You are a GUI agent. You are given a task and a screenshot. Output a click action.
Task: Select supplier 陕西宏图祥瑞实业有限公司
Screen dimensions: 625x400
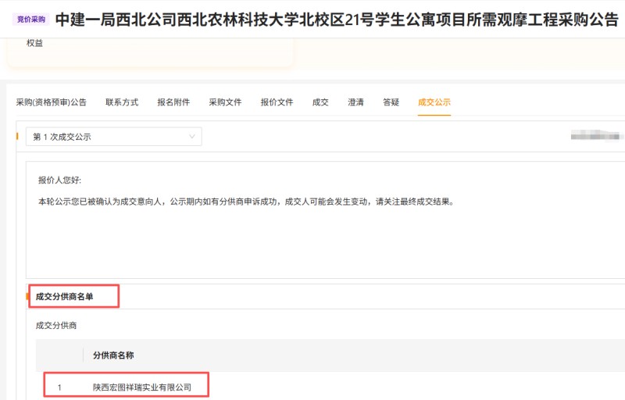[x=142, y=387]
